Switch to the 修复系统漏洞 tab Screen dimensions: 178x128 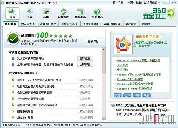69,24
